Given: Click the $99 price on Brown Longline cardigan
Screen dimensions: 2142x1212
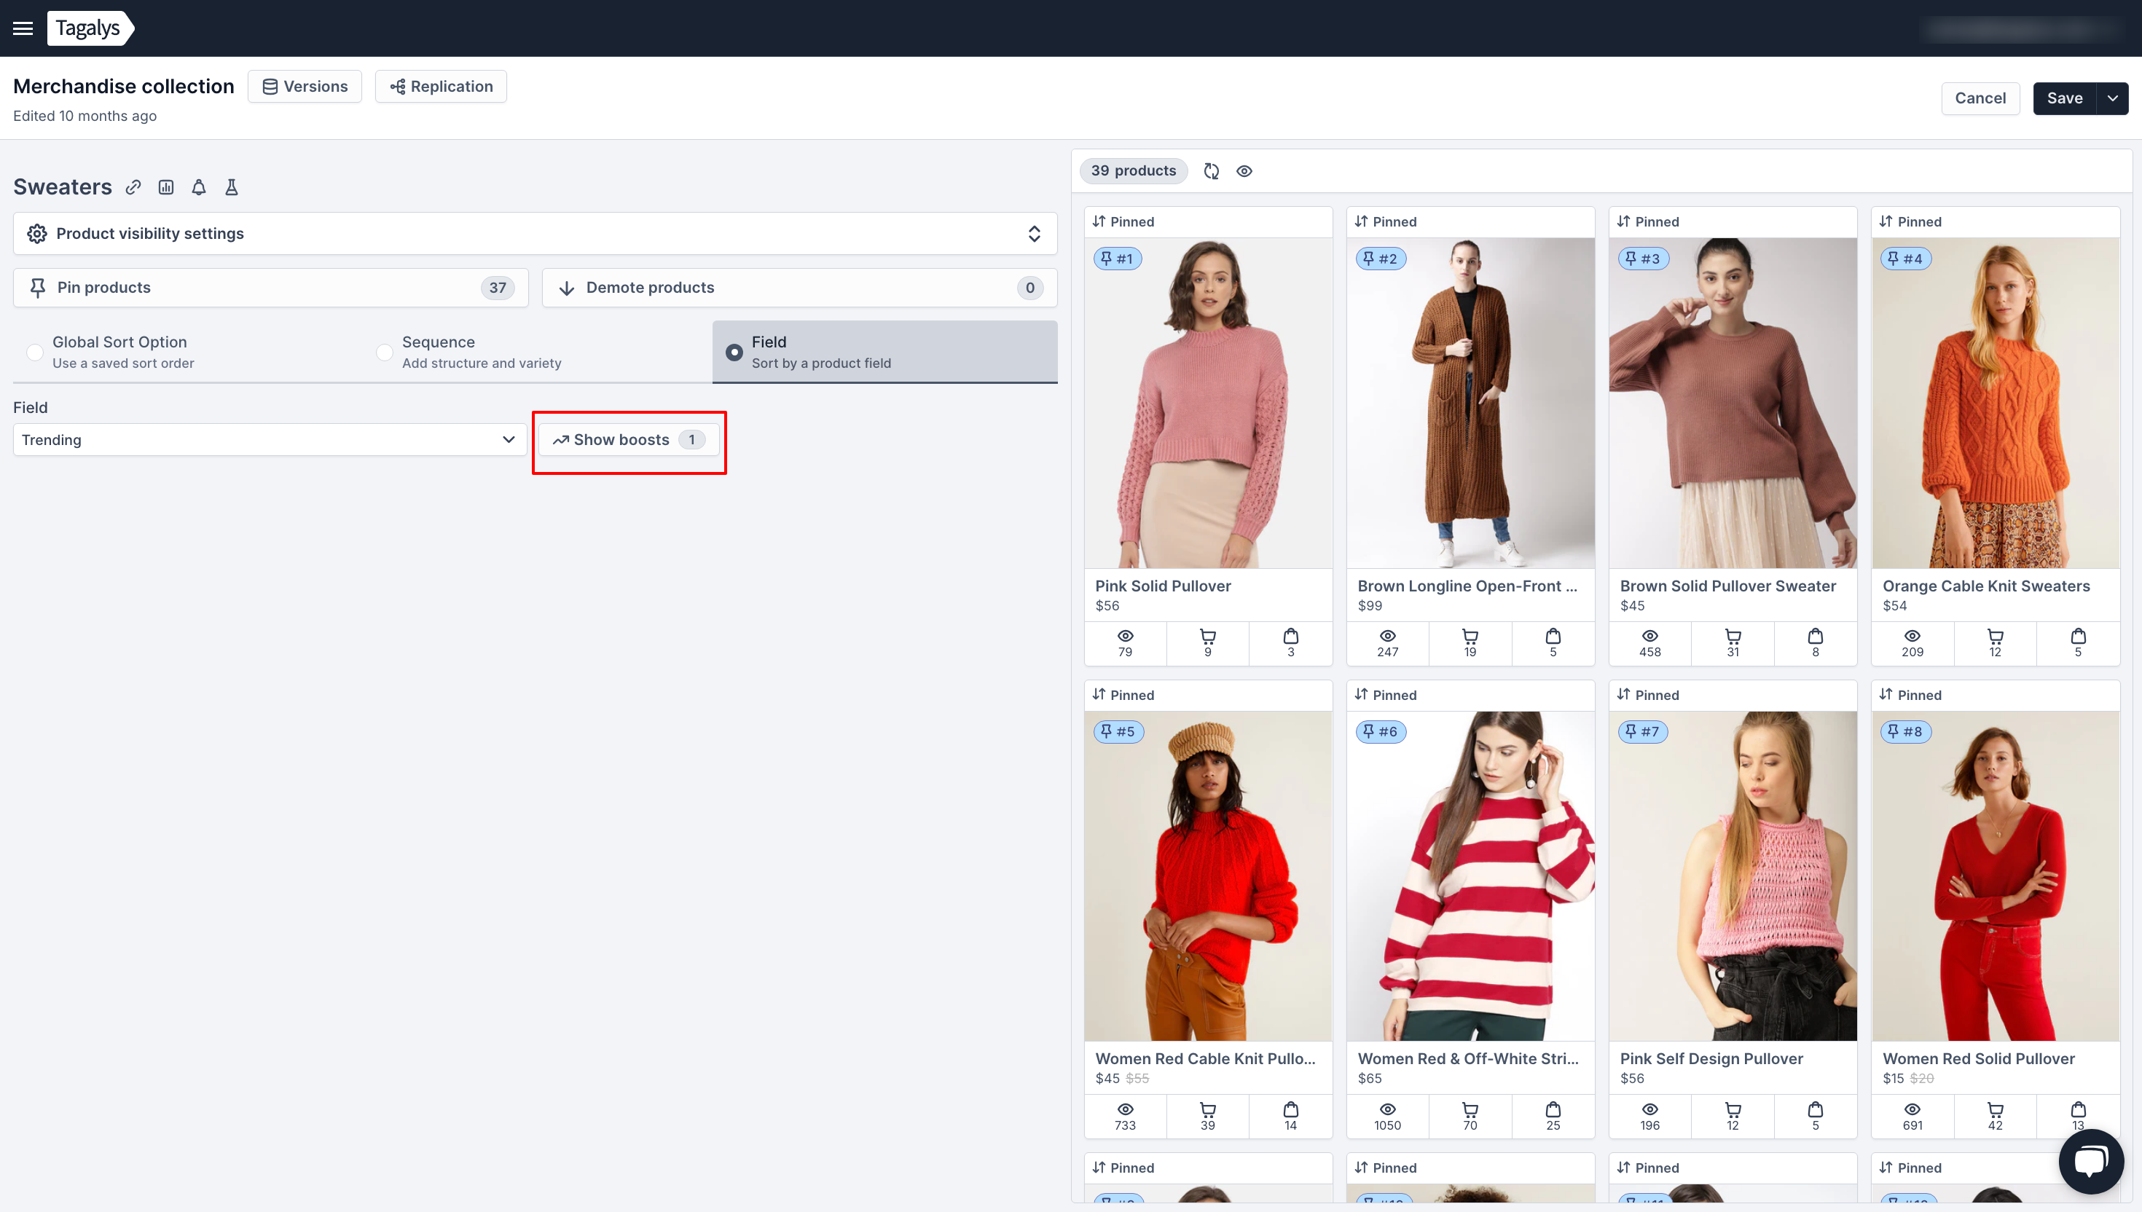Looking at the screenshot, I should [x=1370, y=606].
